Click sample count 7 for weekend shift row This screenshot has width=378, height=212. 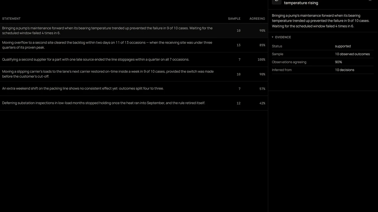coord(239,89)
